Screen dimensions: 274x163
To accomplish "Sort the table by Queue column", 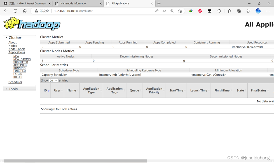I will [134, 90].
